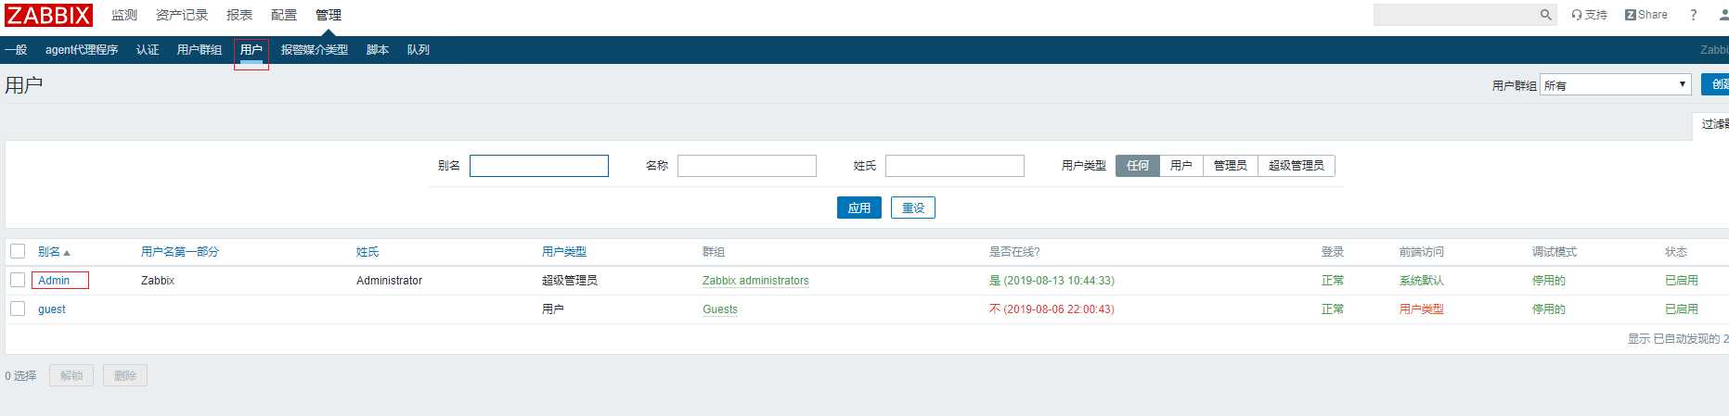1729x416 pixels.
Task: Go to 脚本 submenu
Action: [x=378, y=50]
